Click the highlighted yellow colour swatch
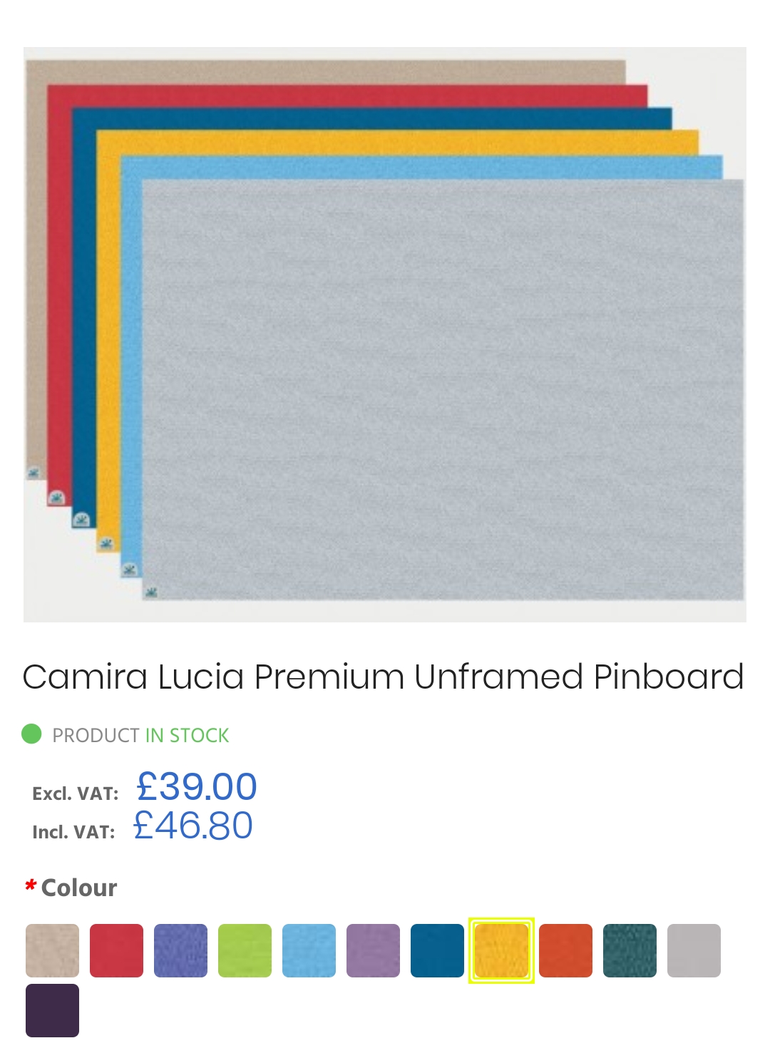770x1043 pixels. point(501,950)
